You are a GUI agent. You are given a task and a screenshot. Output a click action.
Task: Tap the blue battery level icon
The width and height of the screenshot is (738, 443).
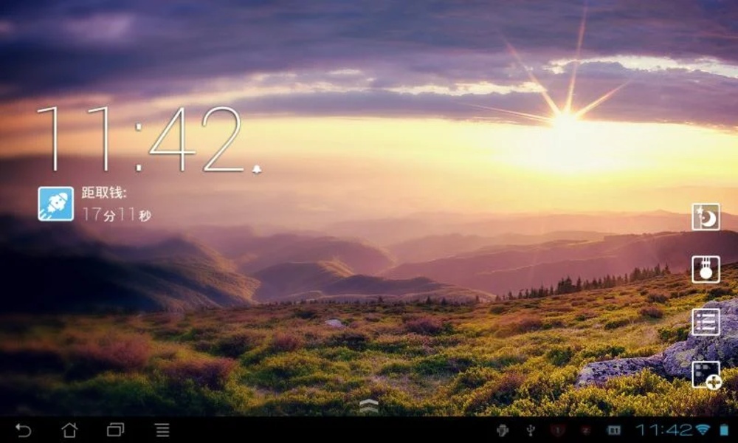[x=724, y=430]
